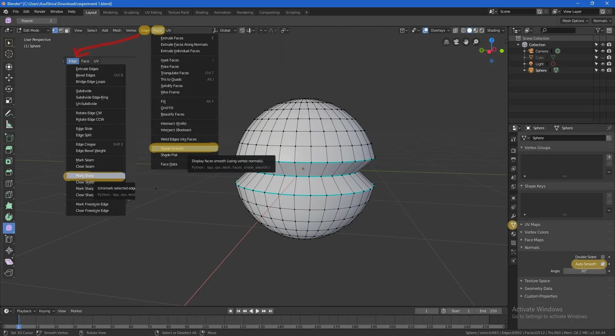The width and height of the screenshot is (615, 336).
Task: Toggle the Auto Smooth checkbox
Action: [x=603, y=264]
